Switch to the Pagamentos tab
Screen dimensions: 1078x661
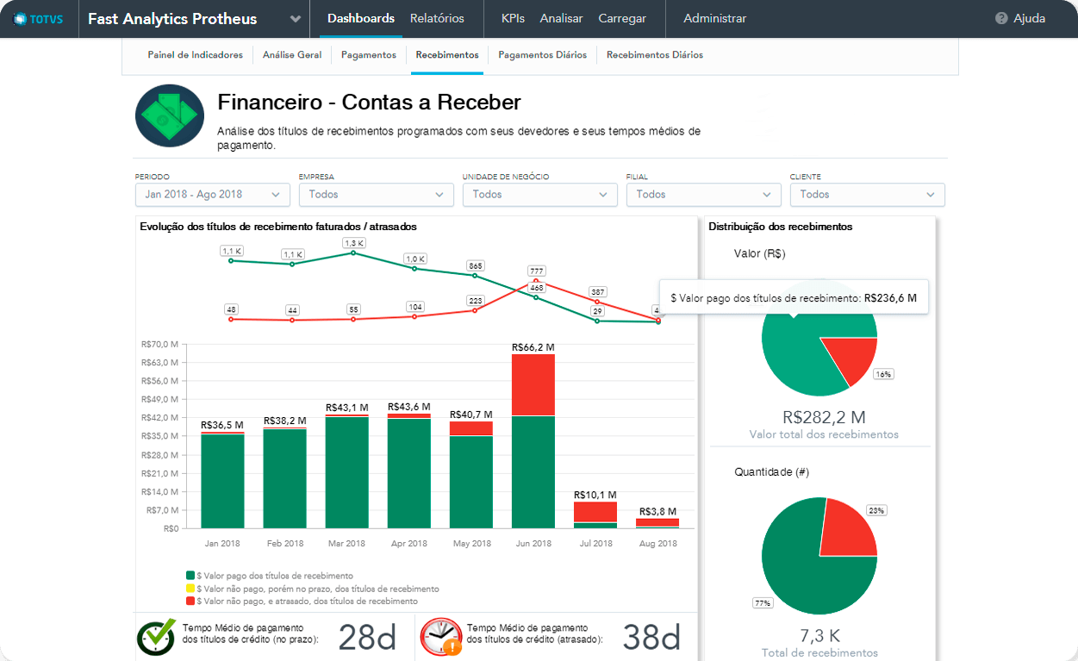[x=368, y=55]
